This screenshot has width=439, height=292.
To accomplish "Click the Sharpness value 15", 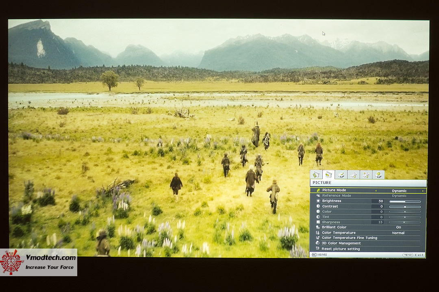I will click(x=380, y=222).
